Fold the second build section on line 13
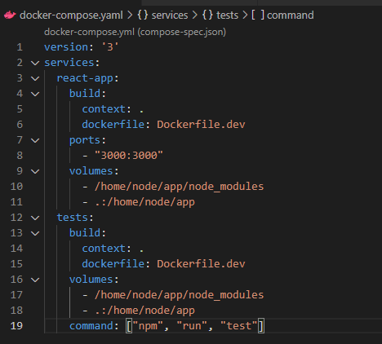Viewport: 382px width, 344px height. click(35, 233)
